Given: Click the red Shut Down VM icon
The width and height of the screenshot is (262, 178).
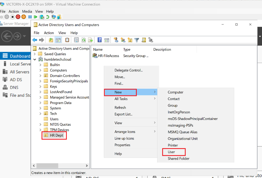Looking at the screenshot, I should click(x=18, y=17).
